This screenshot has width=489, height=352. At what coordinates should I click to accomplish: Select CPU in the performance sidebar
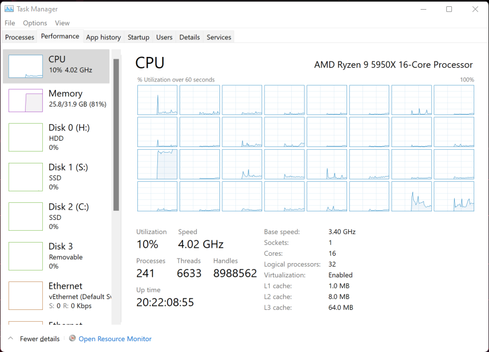pyautogui.click(x=57, y=65)
